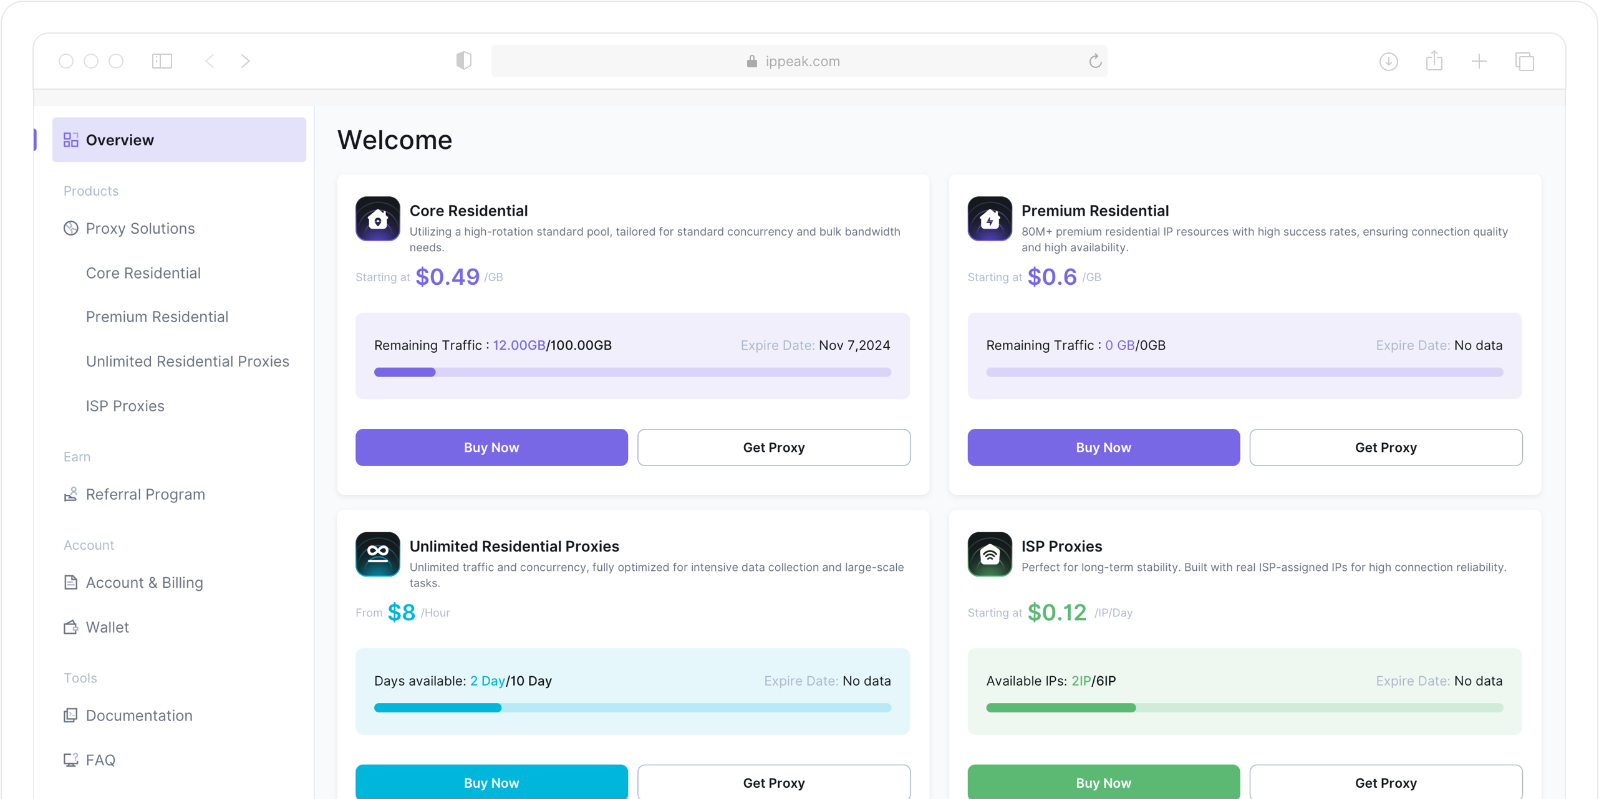Open Documentation from sidebar
This screenshot has height=799, width=1599.
coord(139,715)
